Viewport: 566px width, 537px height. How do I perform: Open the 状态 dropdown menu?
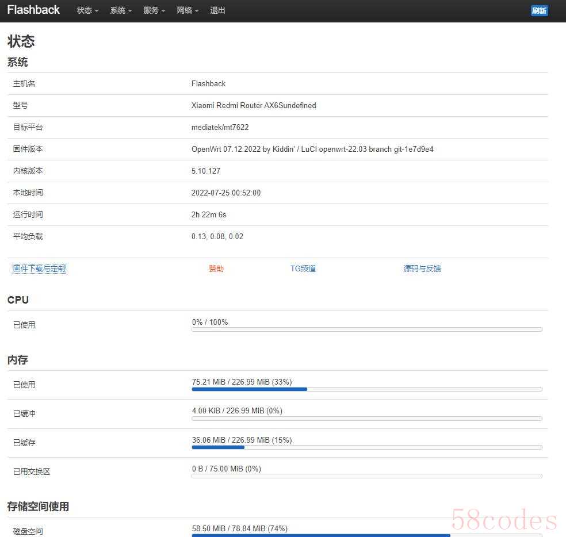point(87,10)
